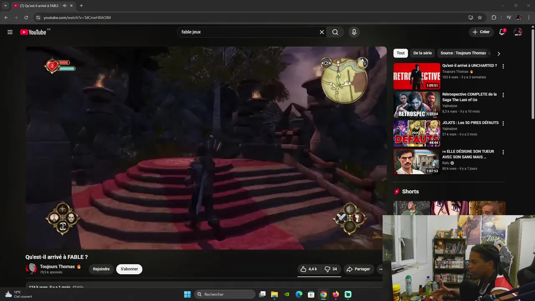
Task: Open the YouTube account avatar menu
Action: click(x=518, y=32)
